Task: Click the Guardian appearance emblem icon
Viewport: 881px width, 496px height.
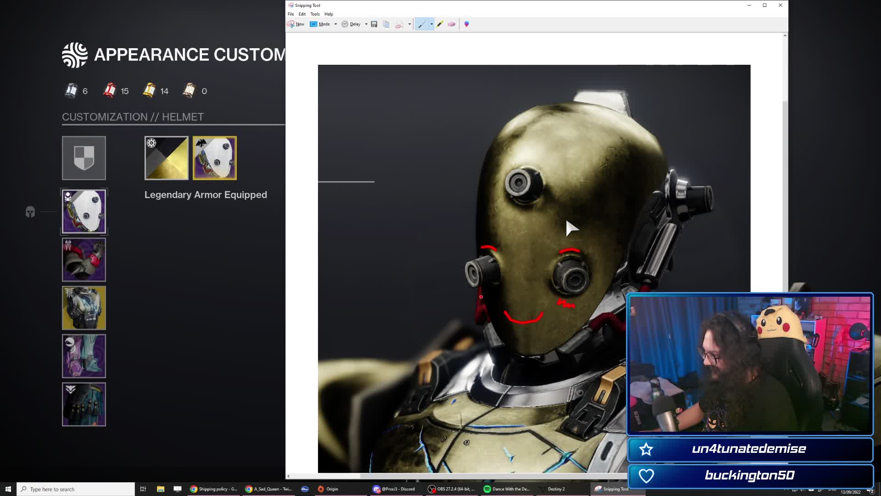Action: 75,55
